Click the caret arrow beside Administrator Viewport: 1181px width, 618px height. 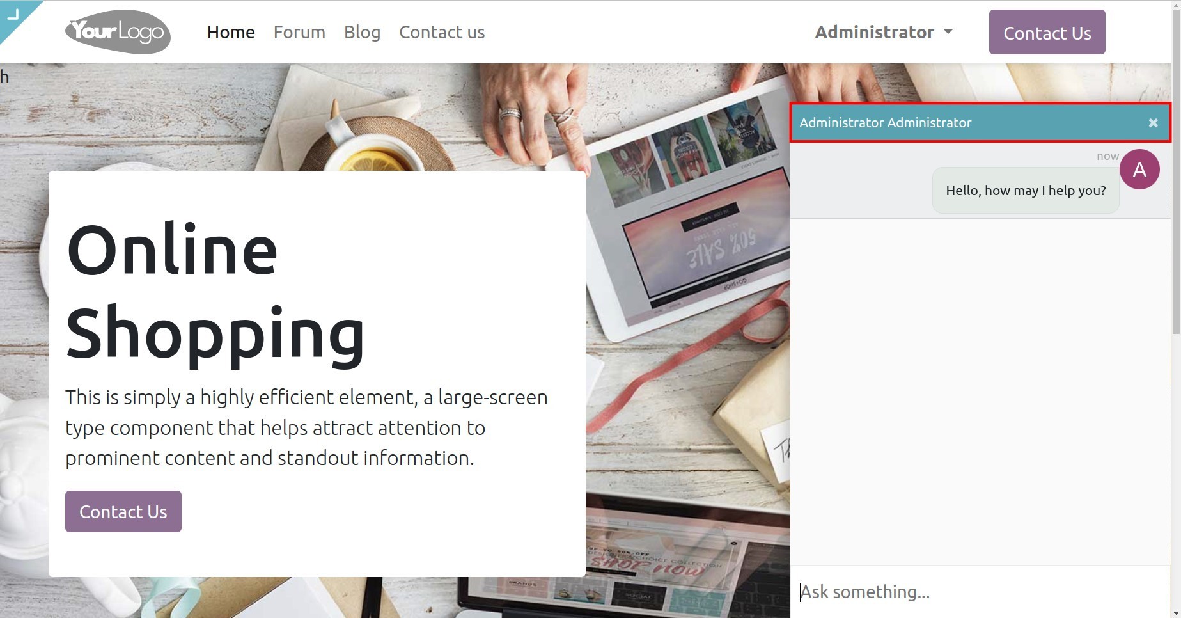pyautogui.click(x=948, y=31)
